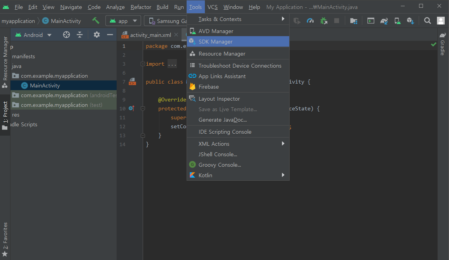
Task: Open the File menu
Action: click(19, 7)
